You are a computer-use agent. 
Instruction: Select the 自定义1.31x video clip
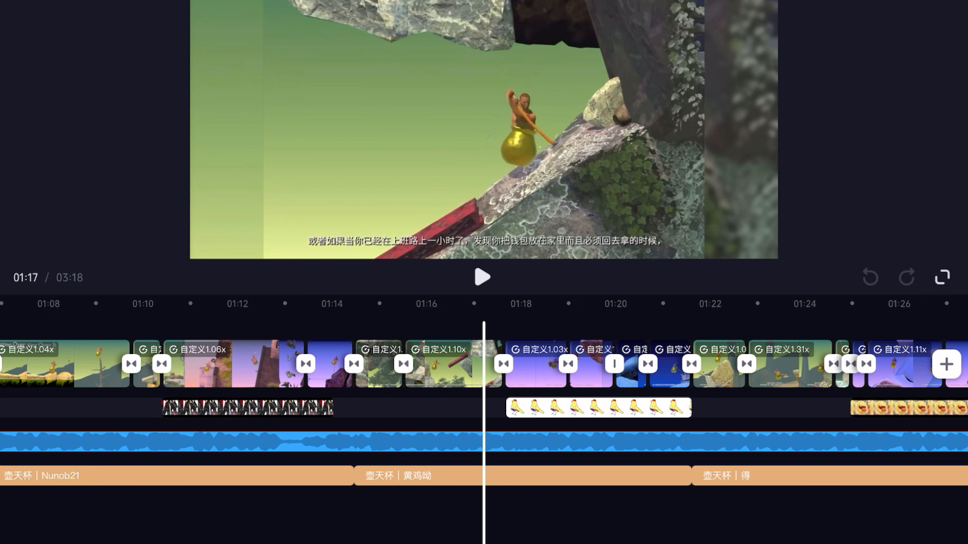(790, 363)
